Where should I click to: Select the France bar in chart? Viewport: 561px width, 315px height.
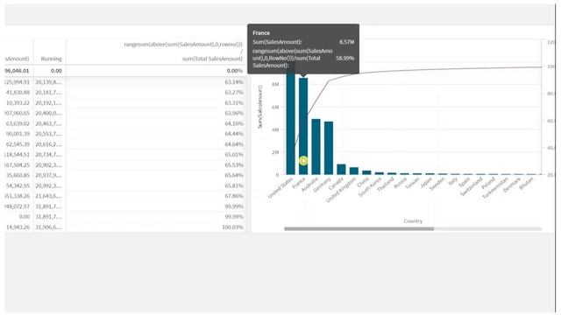pos(303,126)
